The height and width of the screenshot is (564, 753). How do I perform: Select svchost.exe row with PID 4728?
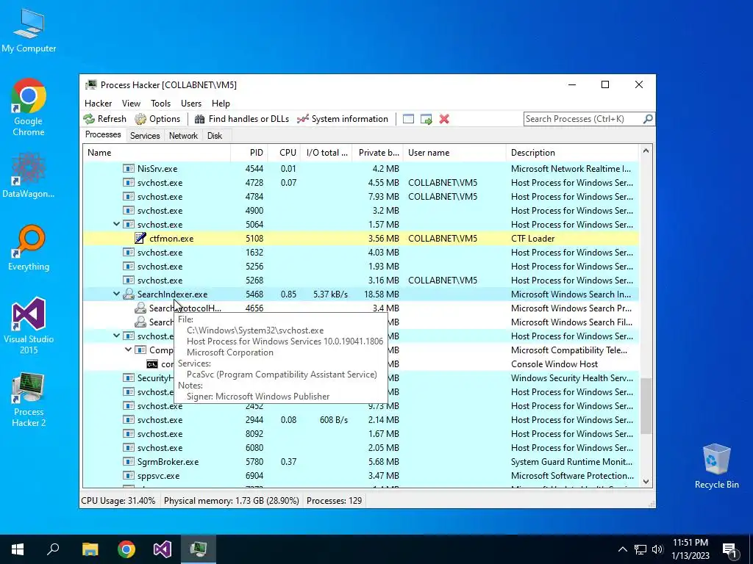click(360, 182)
